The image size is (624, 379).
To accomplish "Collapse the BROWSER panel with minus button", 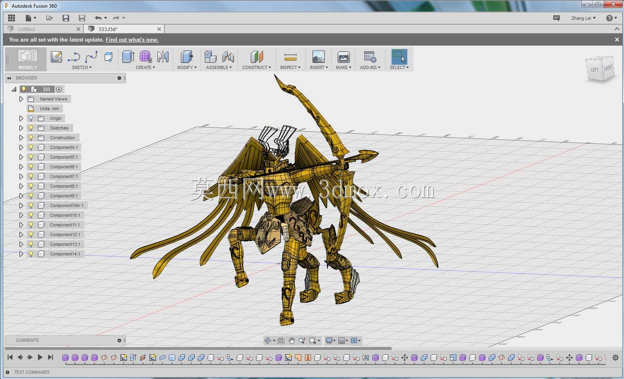I will [x=119, y=78].
